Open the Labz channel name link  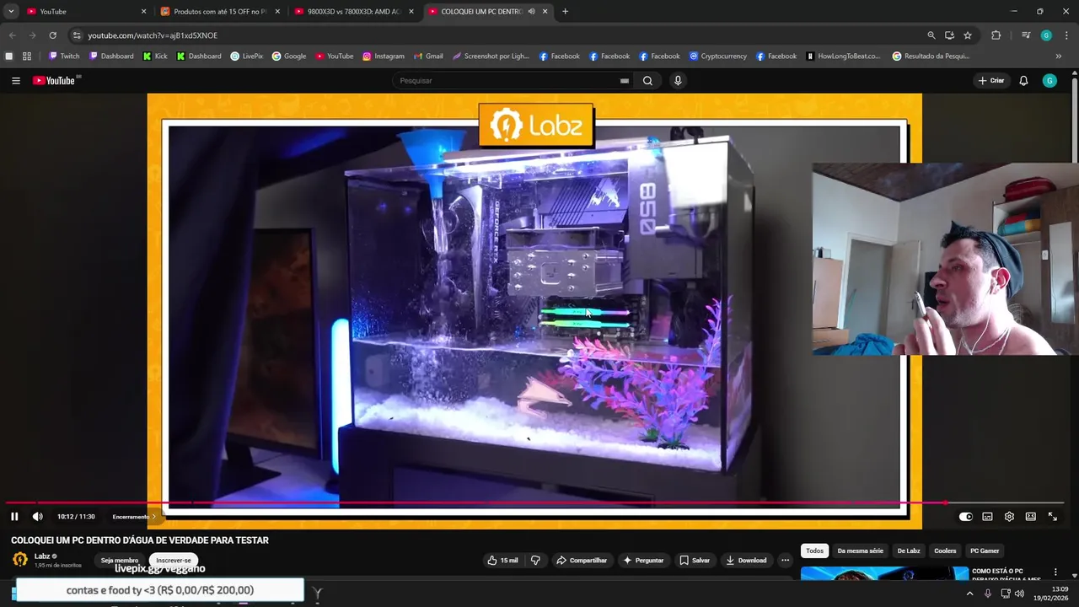pos(42,556)
